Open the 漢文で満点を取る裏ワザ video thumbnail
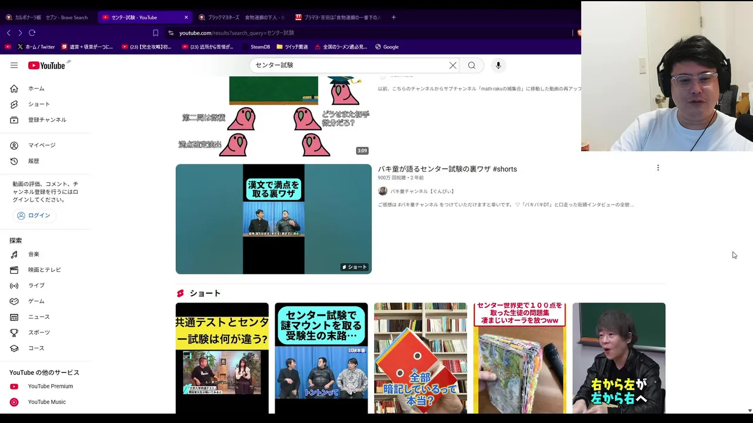 pyautogui.click(x=274, y=219)
